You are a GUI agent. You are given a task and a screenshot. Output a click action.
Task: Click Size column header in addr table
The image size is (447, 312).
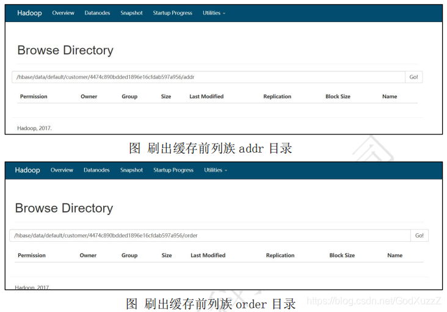(166, 96)
